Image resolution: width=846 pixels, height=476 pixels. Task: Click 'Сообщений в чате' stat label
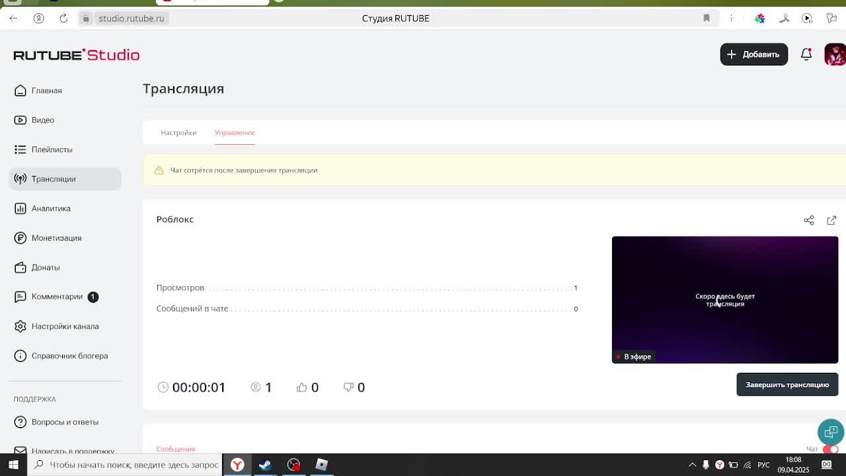pos(192,309)
